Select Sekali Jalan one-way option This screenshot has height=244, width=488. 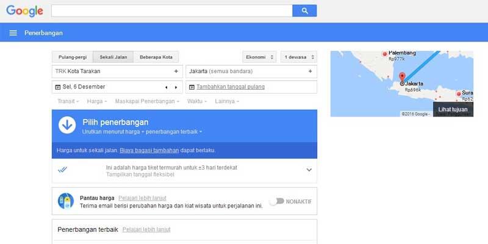[x=113, y=57]
